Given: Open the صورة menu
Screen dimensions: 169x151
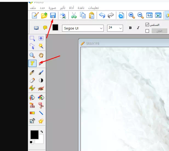Looking at the screenshot, I should 52,8.
